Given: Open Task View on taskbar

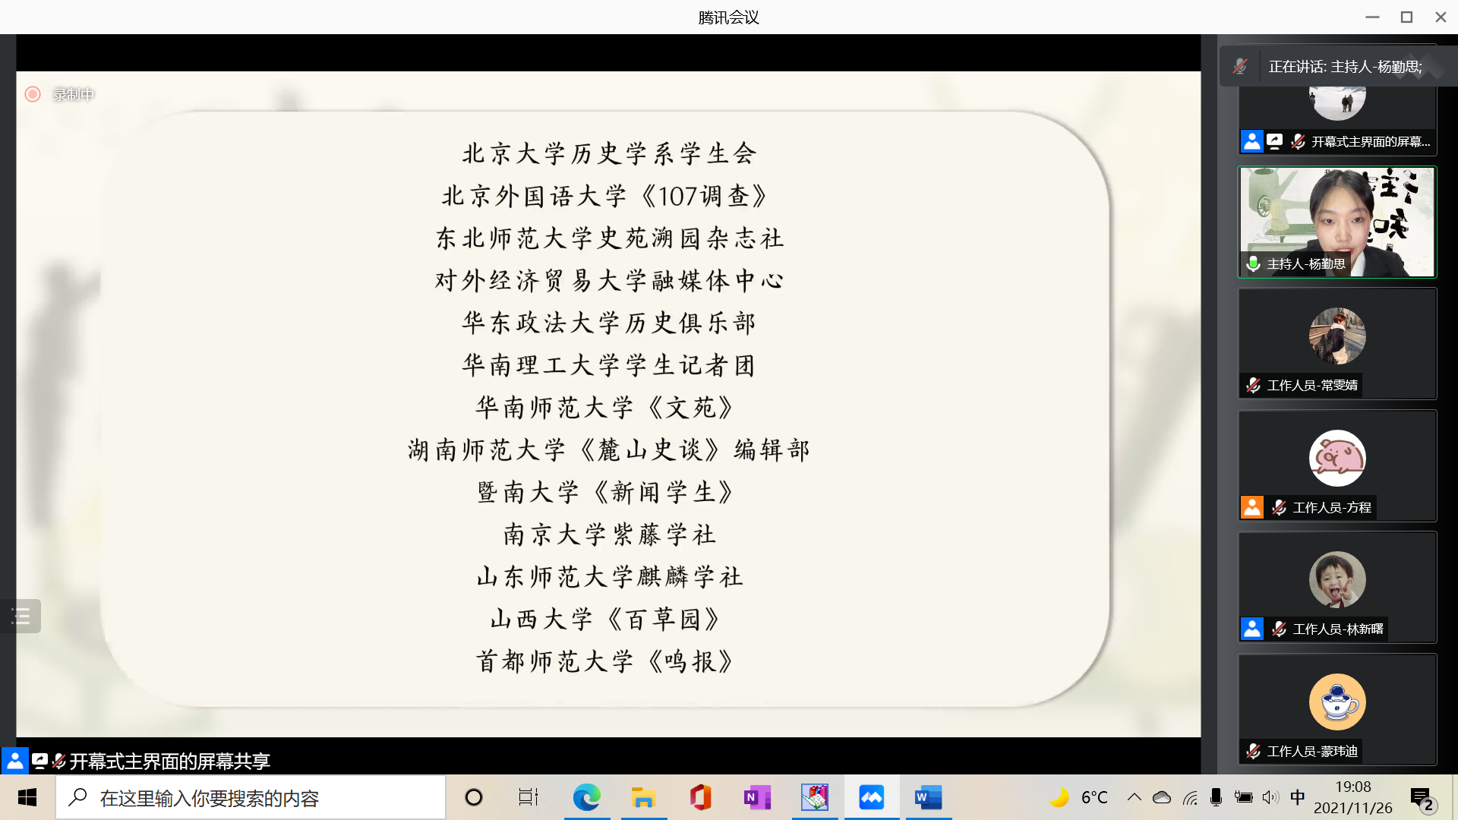Looking at the screenshot, I should (x=528, y=797).
